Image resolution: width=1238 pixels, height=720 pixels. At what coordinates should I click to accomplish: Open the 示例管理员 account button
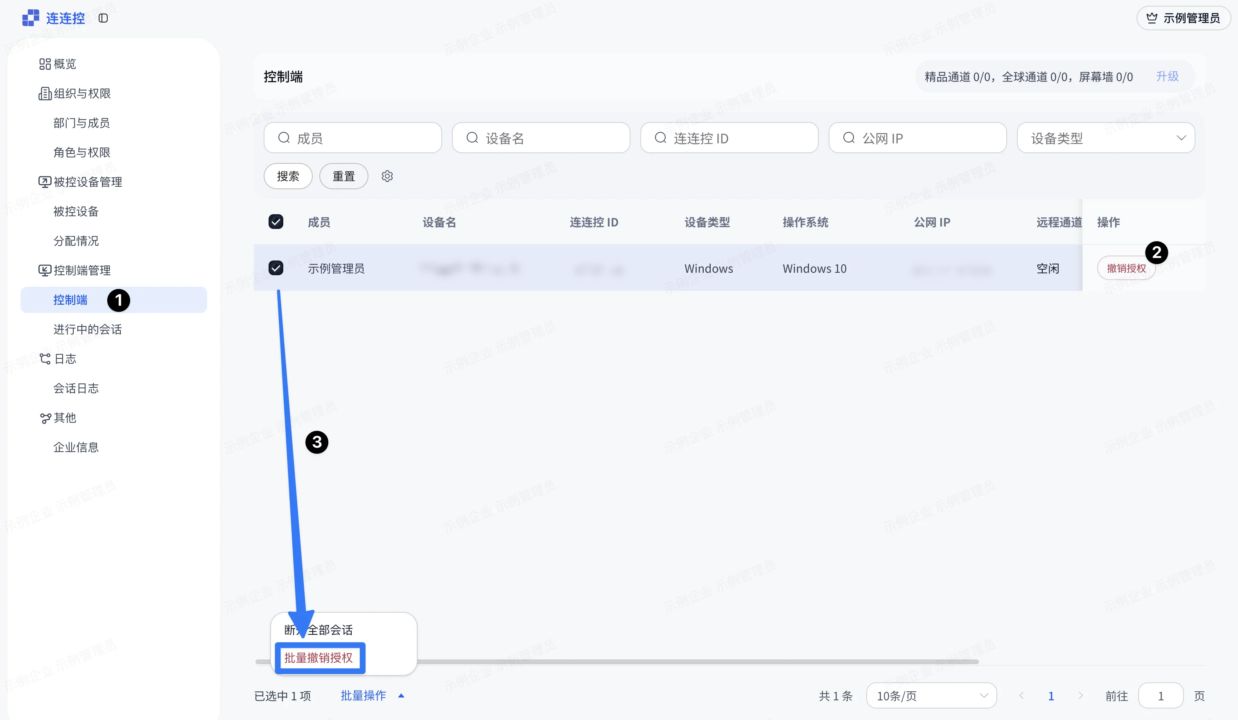1183,18
